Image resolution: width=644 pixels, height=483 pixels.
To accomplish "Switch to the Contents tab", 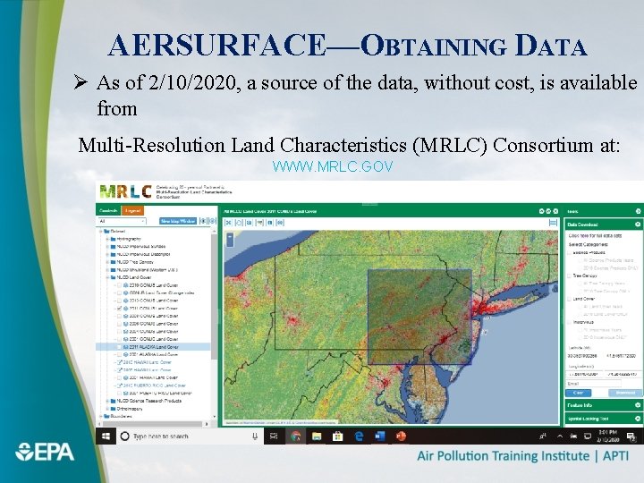I will pyautogui.click(x=108, y=211).
